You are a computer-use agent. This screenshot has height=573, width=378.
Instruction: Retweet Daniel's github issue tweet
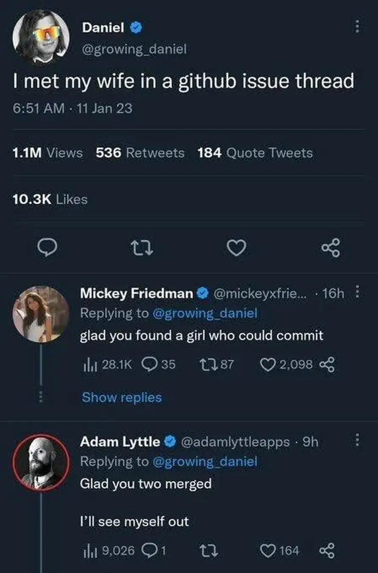(x=142, y=247)
